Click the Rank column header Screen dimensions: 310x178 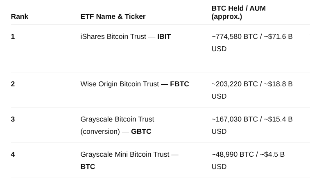click(x=19, y=16)
